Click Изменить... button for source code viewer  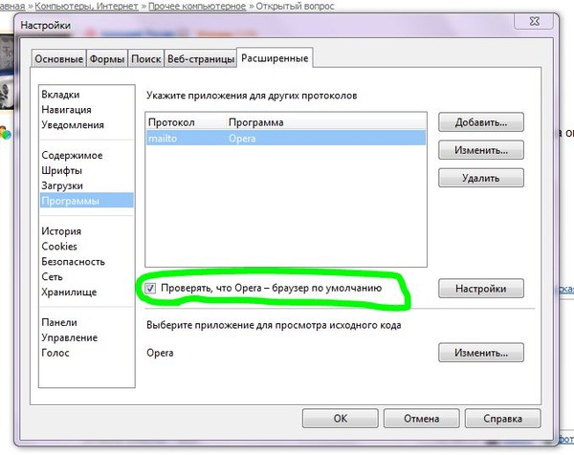481,353
